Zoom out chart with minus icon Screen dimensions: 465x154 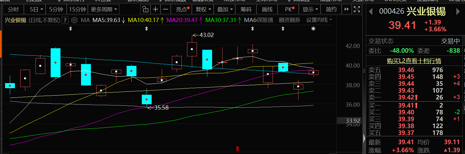click(x=166, y=10)
